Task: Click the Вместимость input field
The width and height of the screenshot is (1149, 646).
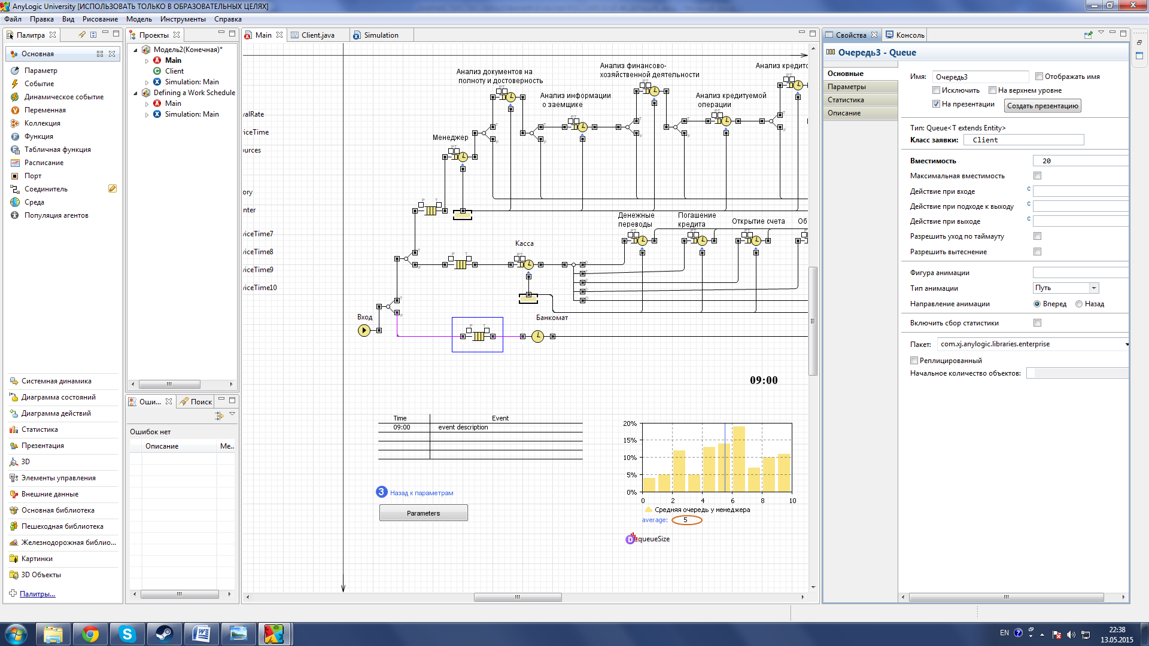Action: (1079, 161)
